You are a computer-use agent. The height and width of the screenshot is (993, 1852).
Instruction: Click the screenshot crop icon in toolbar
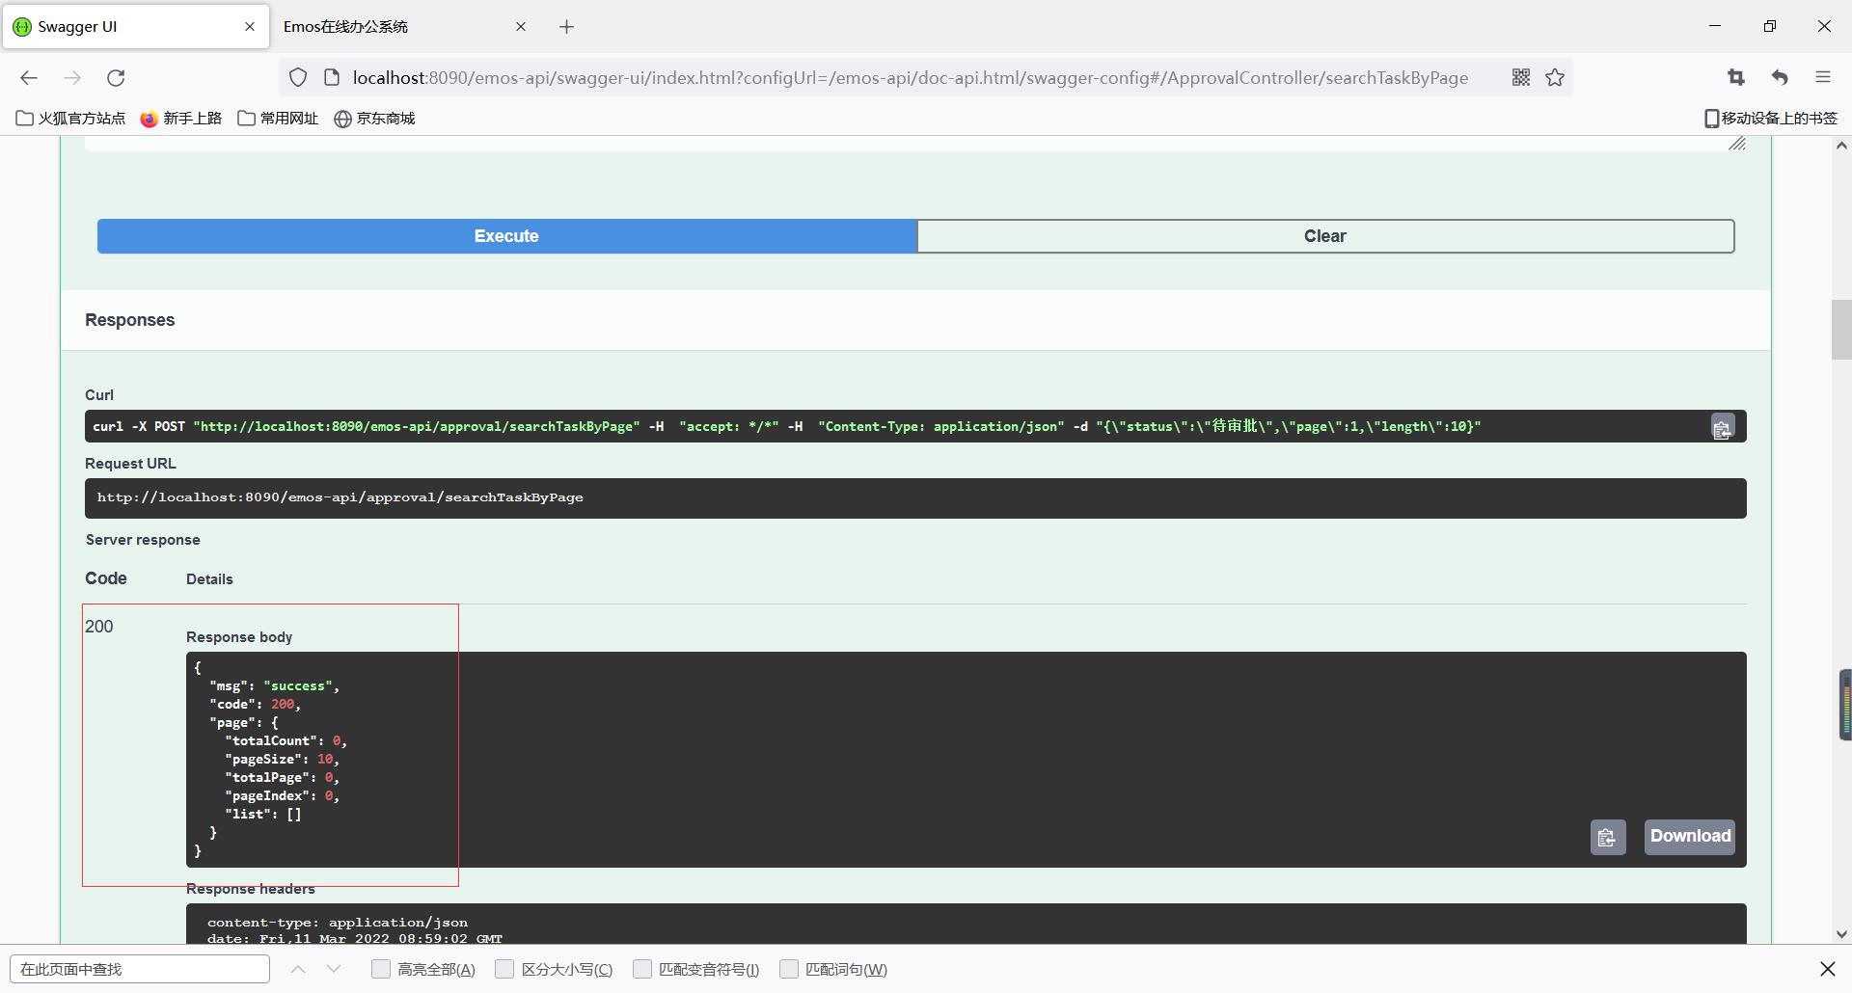pyautogui.click(x=1736, y=78)
